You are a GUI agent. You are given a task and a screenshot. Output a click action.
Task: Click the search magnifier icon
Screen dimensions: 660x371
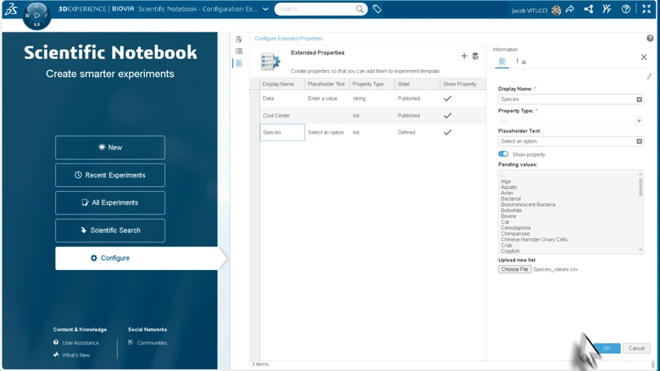[360, 9]
